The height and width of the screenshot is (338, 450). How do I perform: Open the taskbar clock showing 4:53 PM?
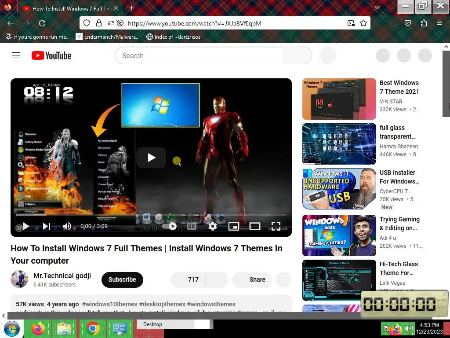coord(429,328)
